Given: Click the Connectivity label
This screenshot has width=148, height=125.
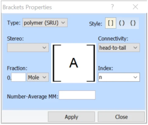Looking at the screenshot, I should 113,39.
